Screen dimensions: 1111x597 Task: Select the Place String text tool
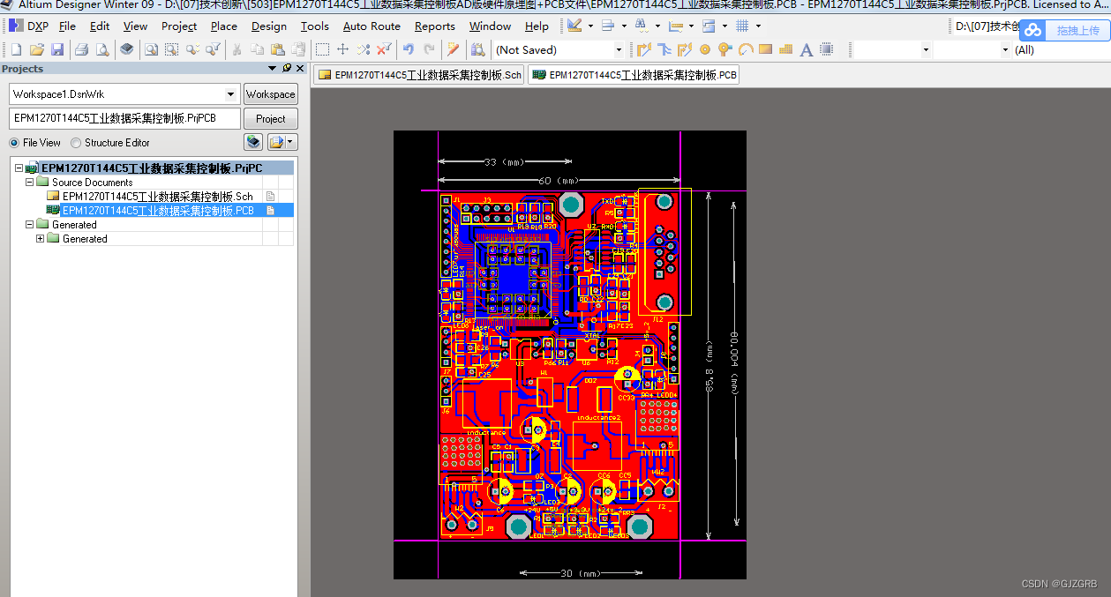point(806,49)
